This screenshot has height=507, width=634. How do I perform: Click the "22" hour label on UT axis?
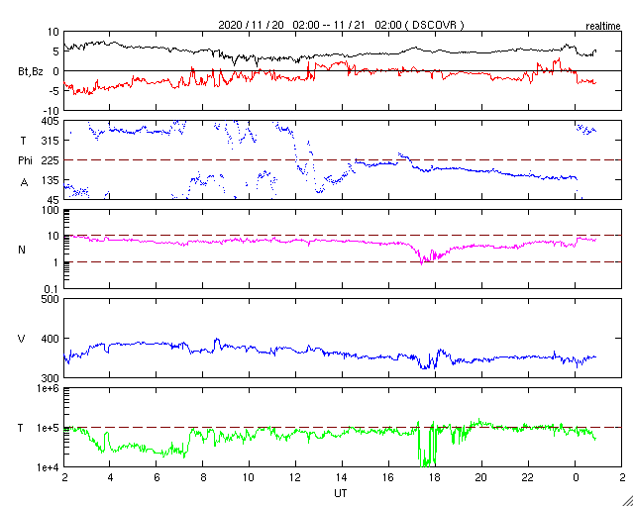528,478
